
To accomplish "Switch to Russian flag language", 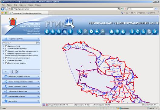I will point(44,105).
